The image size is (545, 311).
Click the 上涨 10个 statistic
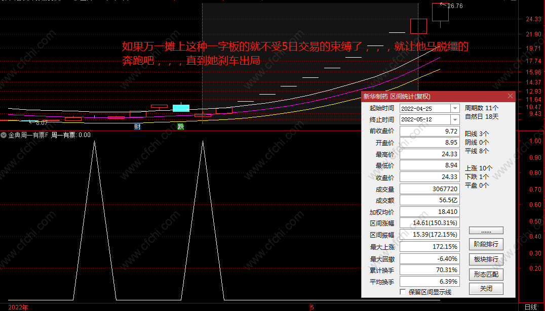coord(479,168)
